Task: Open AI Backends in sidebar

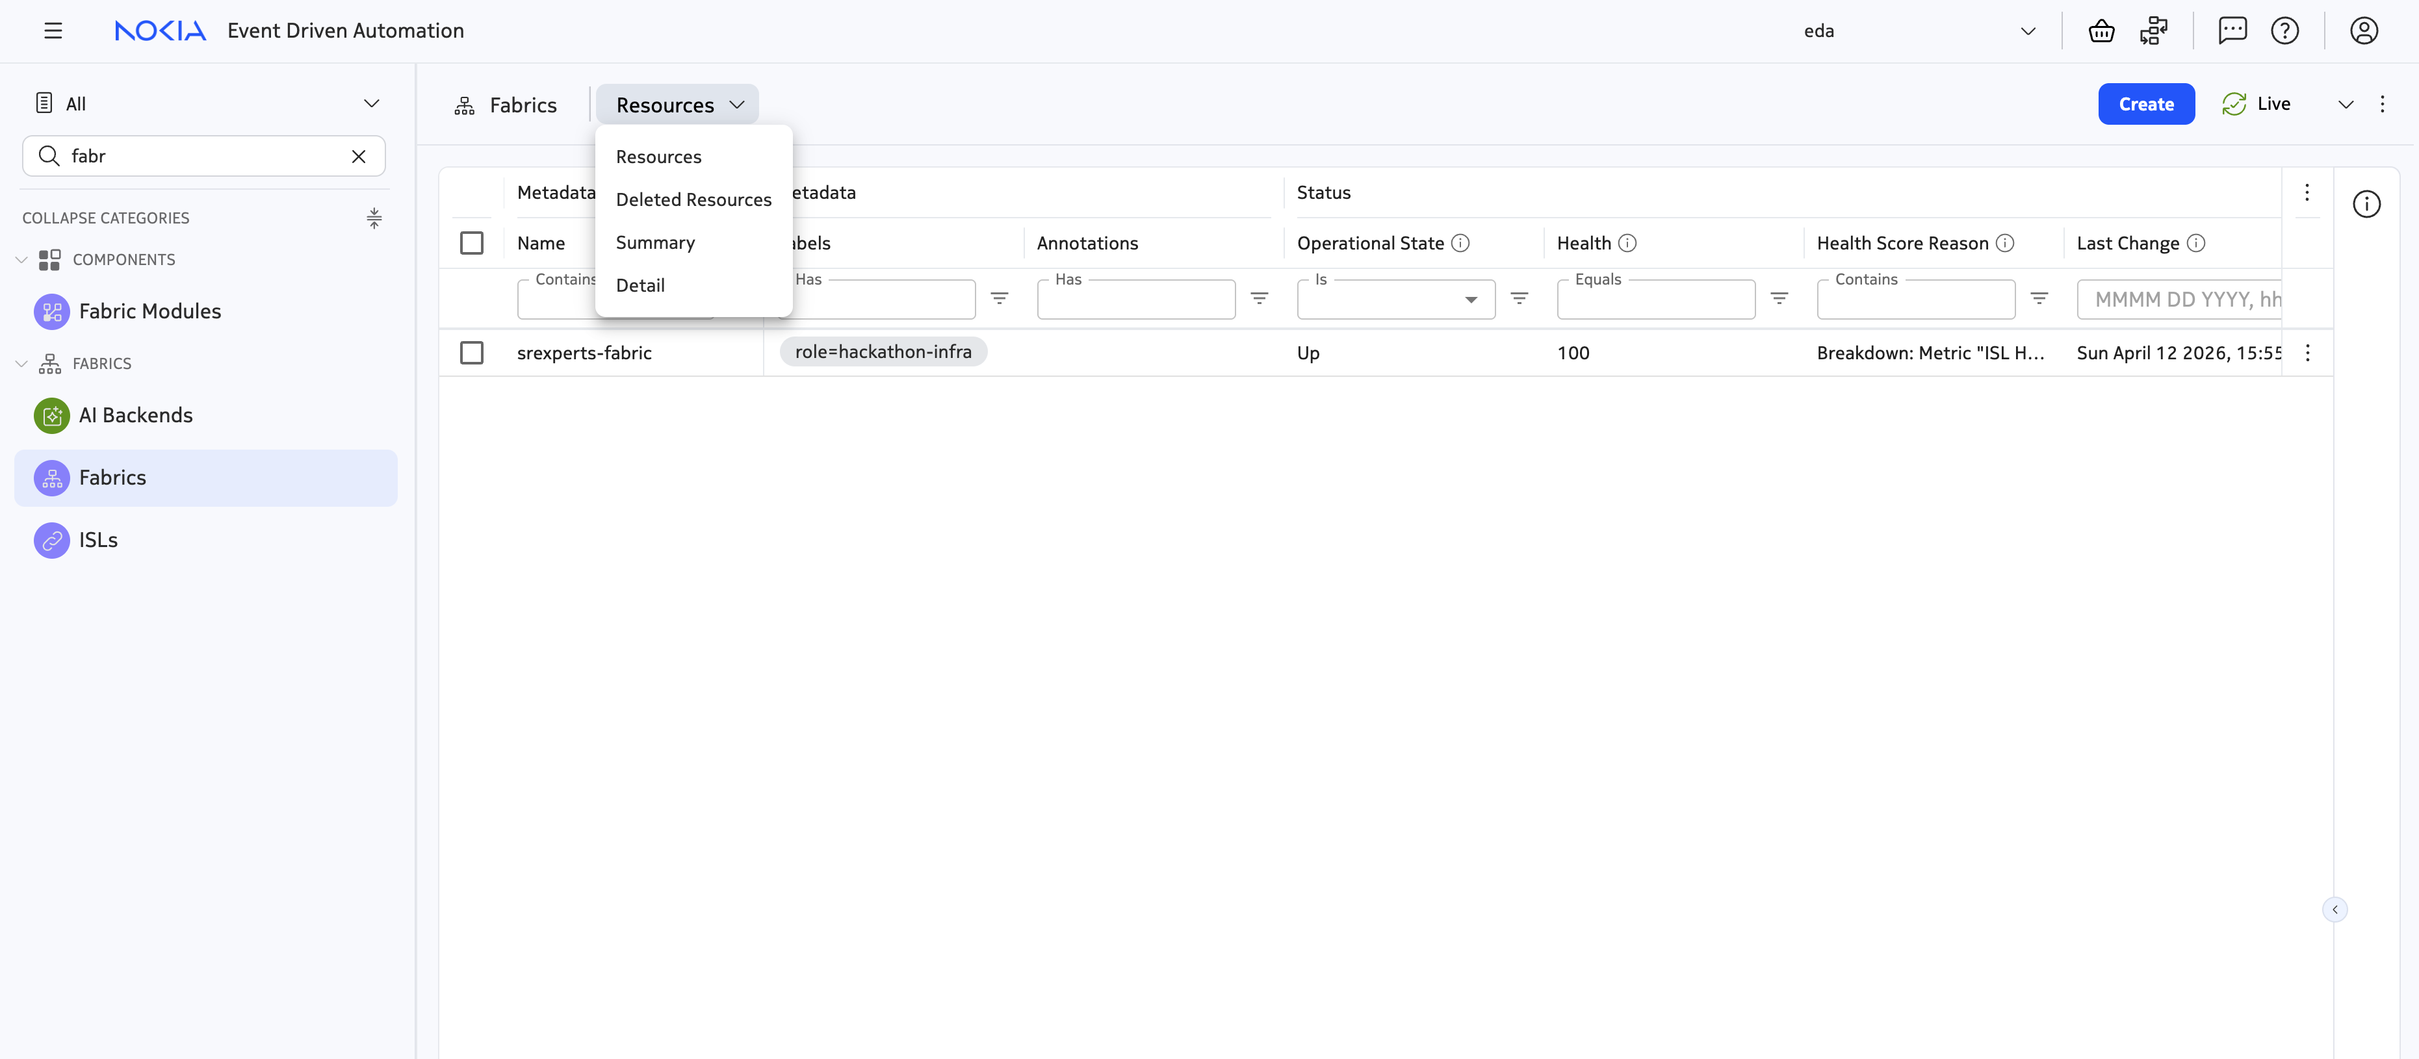Action: [205, 416]
